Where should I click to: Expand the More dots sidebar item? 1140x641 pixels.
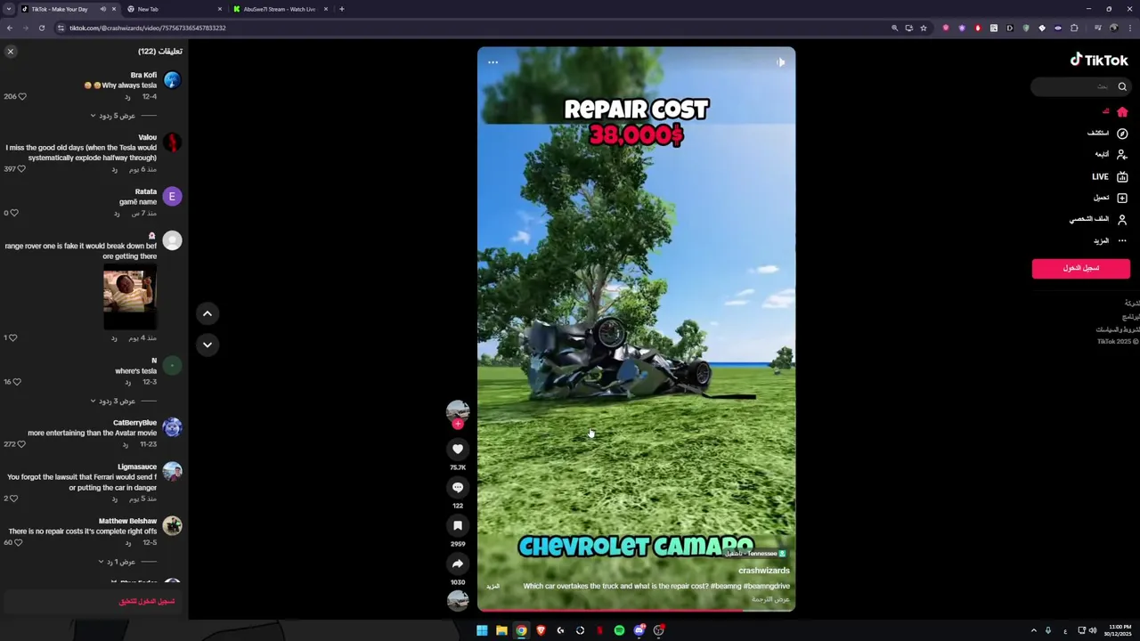[x=1111, y=240]
